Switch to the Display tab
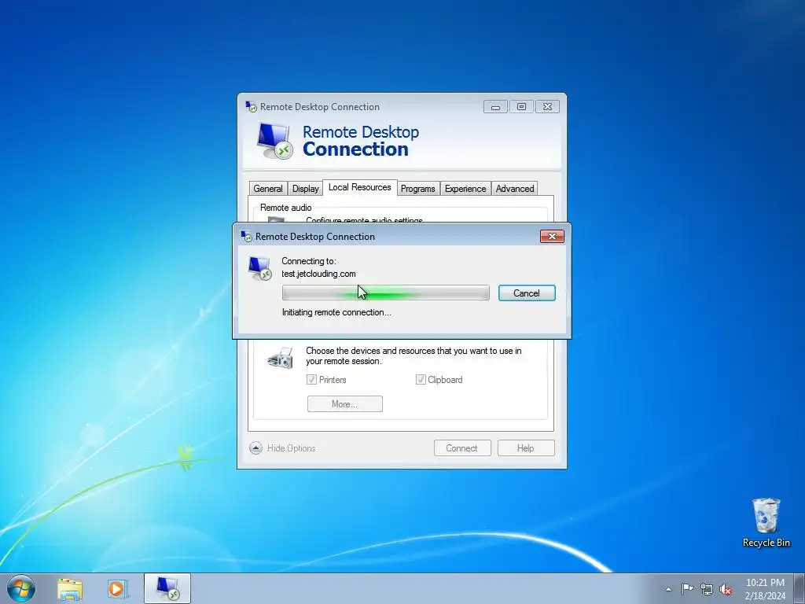 pos(306,189)
